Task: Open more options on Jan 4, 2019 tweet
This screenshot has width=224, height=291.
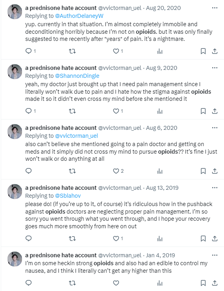Action: coord(215,255)
